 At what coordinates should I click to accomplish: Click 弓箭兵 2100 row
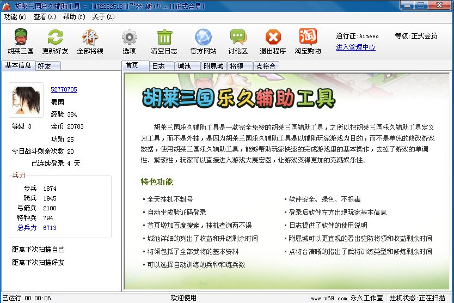click(x=37, y=208)
